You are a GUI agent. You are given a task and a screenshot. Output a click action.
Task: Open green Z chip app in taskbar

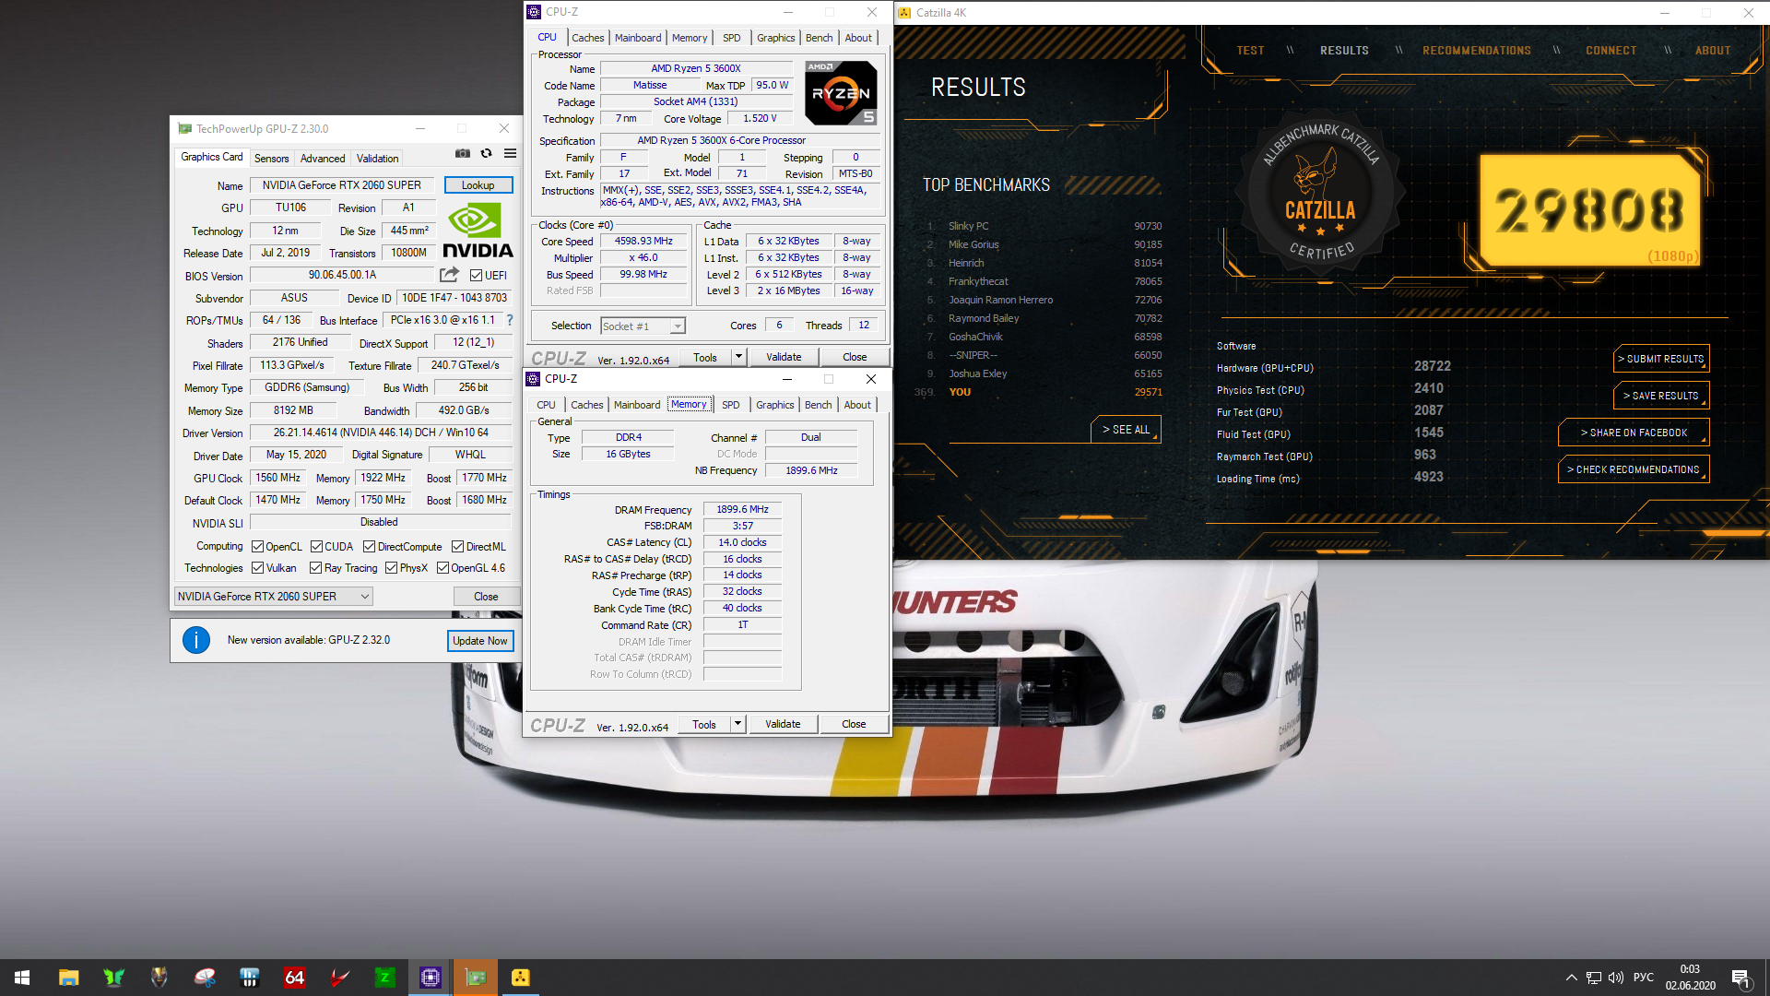point(384,978)
